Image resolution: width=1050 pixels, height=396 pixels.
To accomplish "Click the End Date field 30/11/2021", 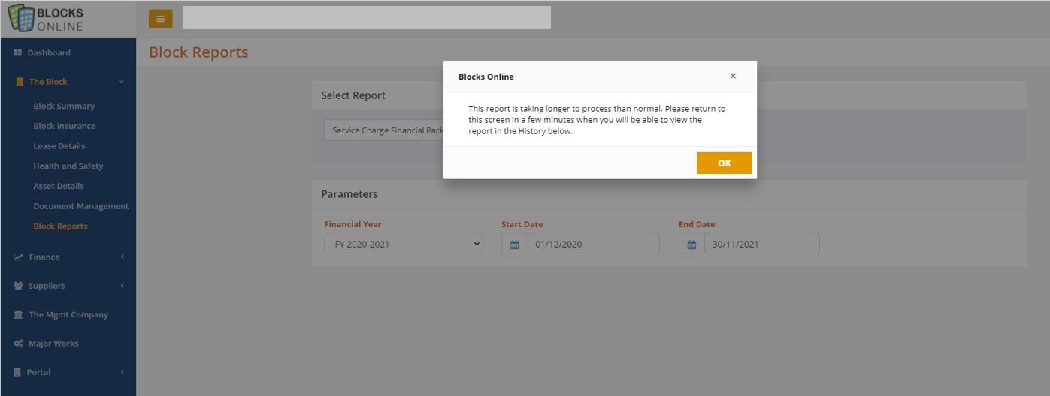I will click(761, 244).
